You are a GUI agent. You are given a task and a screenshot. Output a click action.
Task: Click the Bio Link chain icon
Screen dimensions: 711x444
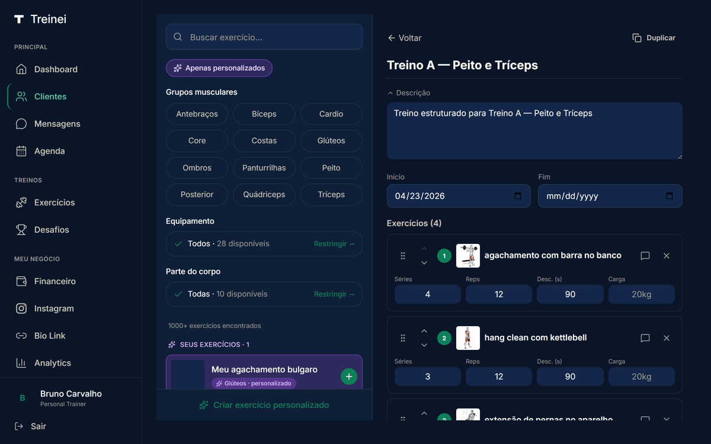click(x=21, y=336)
